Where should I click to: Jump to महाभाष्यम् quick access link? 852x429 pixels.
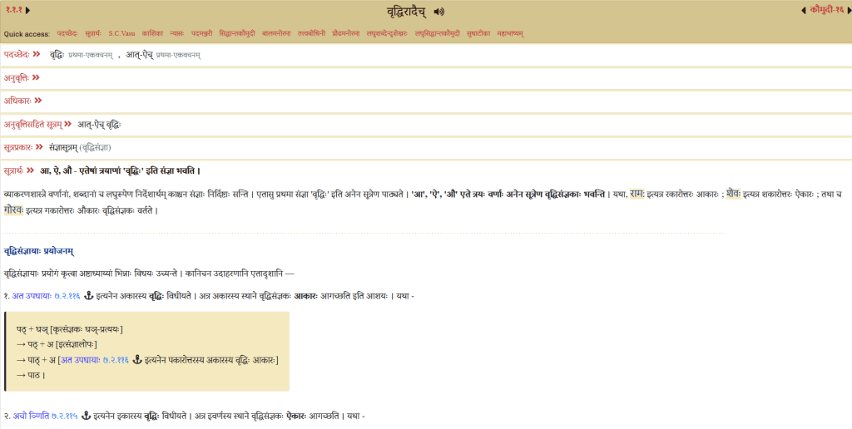(510, 33)
